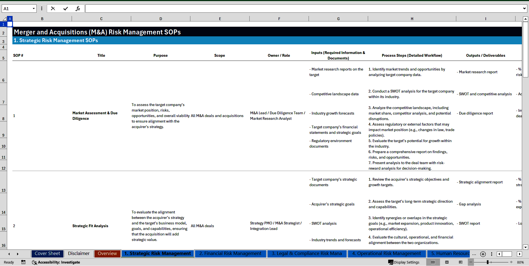Confirm entry using the checkmark icon
Screen dimensions: 529x266
pyautogui.click(x=66, y=8)
